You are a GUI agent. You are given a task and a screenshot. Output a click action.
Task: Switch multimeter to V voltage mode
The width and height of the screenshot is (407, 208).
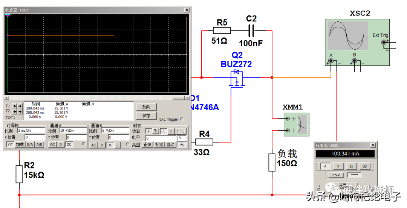pyautogui.click(x=338, y=166)
